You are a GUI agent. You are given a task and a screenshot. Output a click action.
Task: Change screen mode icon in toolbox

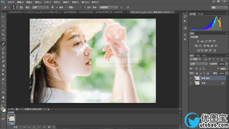[3, 119]
